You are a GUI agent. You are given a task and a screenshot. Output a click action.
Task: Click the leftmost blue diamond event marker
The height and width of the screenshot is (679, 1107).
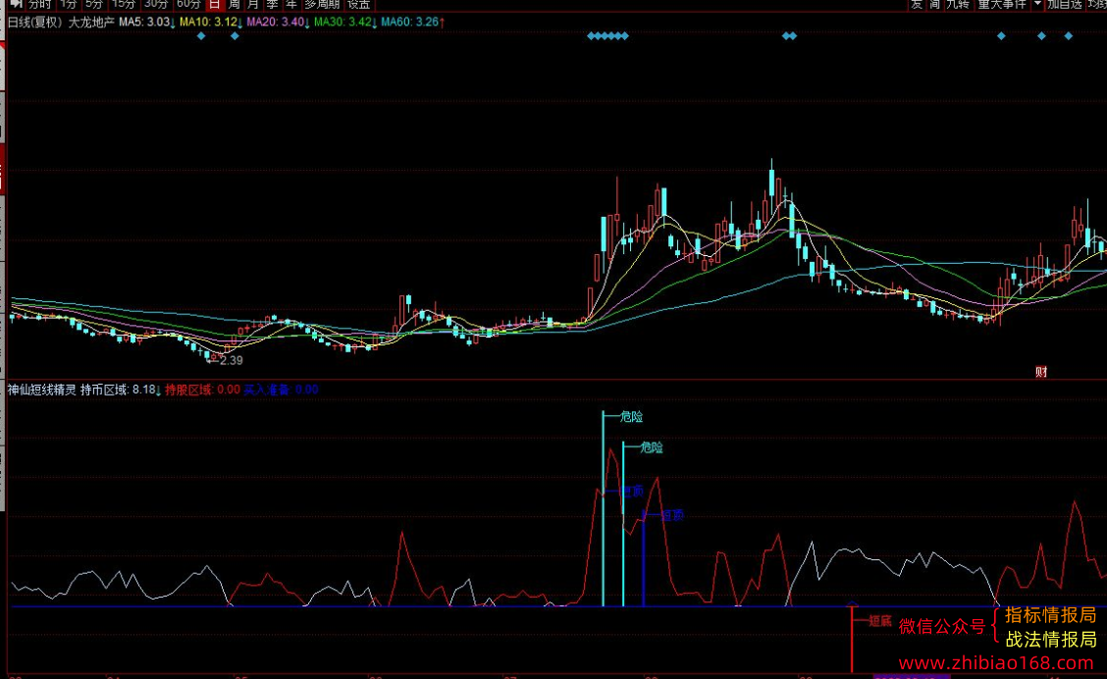tap(201, 36)
